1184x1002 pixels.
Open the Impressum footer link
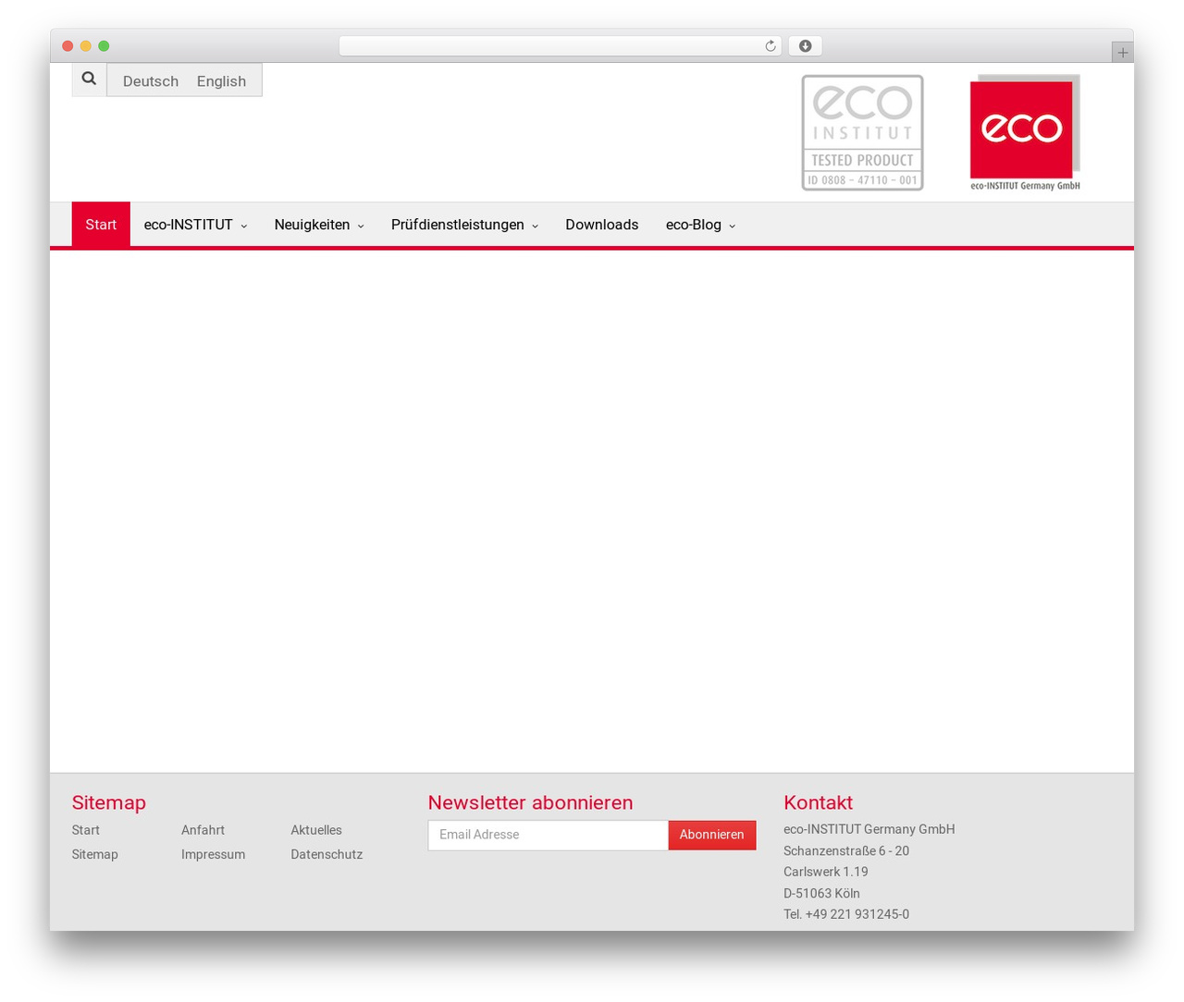point(214,854)
